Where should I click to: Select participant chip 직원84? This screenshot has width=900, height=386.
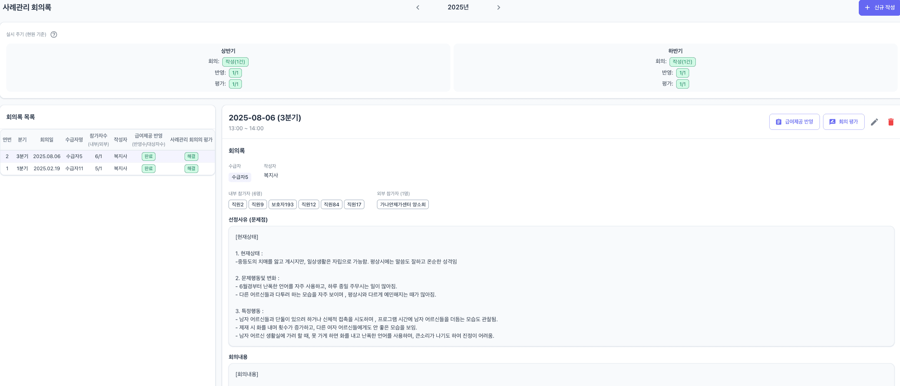tap(331, 204)
